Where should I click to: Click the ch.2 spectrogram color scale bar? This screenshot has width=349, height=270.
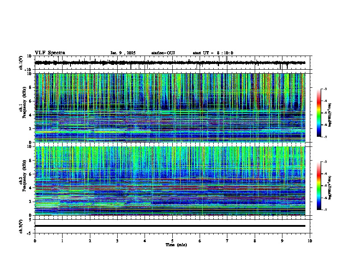click(319, 186)
